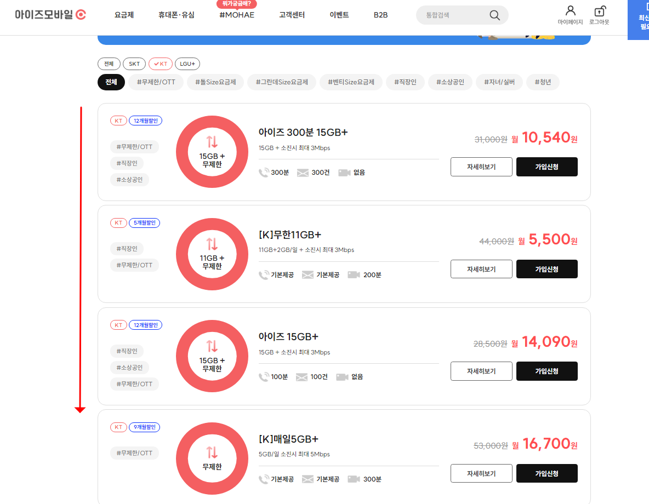
Task: Select the SKT carrier filter
Action: [134, 64]
